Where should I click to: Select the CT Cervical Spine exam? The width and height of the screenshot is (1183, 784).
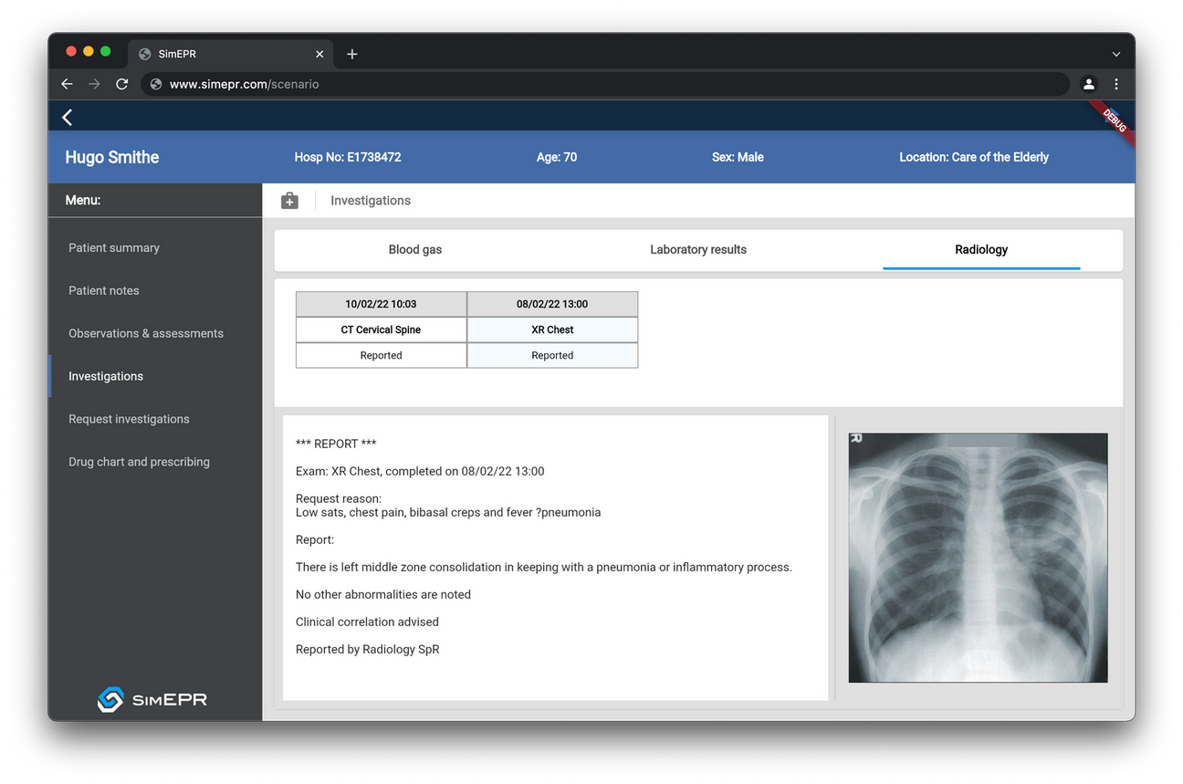381,329
